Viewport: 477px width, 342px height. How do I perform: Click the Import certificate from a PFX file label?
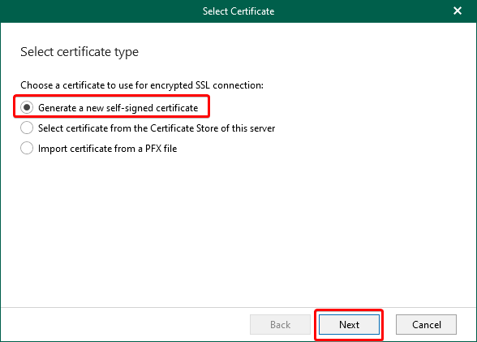point(107,149)
